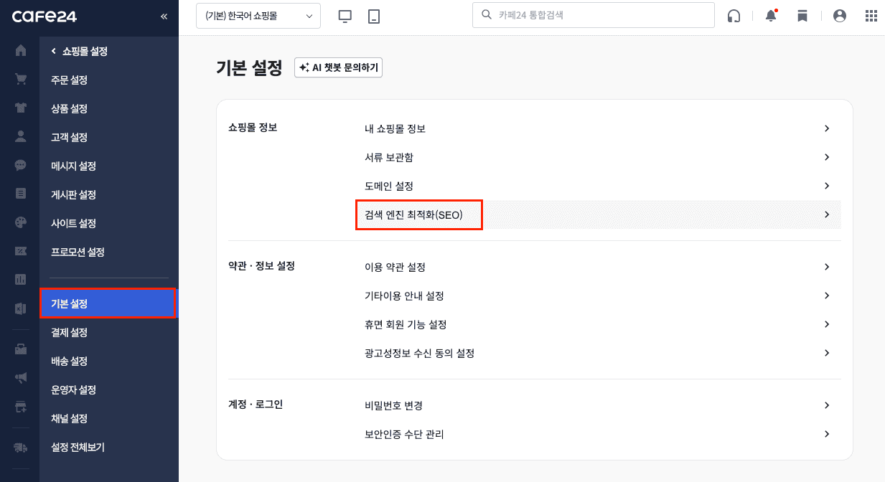Expand arrow for 내 쇼핑몰 정보
Screen dimensions: 885x482
coord(827,128)
